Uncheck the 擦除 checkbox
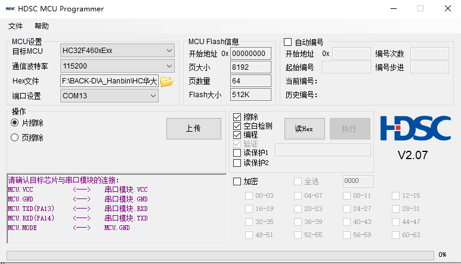Screen dimensions: 461x264 237,117
